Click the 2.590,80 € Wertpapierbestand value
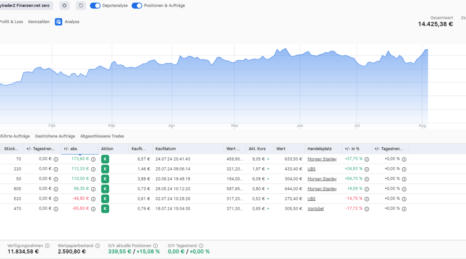Screen dimensions: 466x259 72,252
